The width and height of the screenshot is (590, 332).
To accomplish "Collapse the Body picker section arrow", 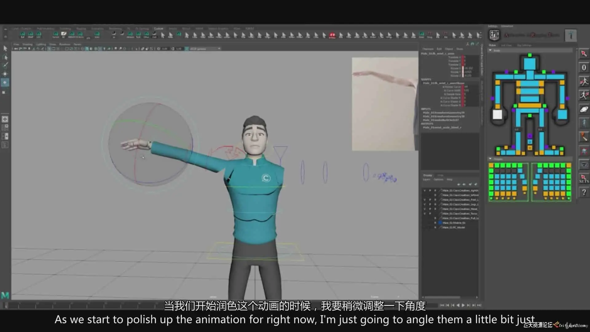I will tap(490, 50).
